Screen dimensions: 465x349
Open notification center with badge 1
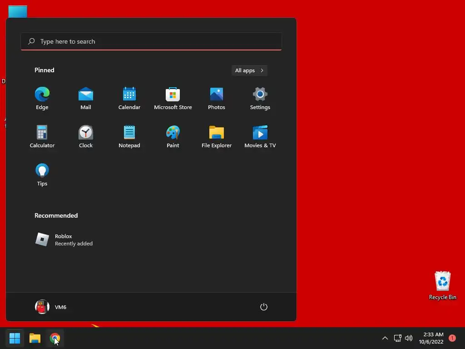click(452, 338)
